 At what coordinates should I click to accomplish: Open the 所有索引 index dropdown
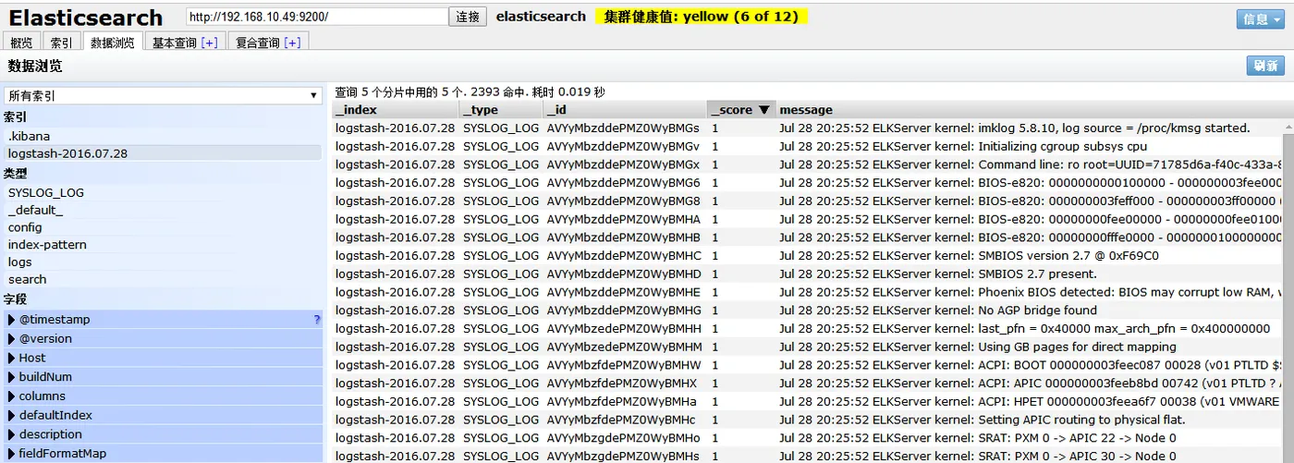point(163,96)
